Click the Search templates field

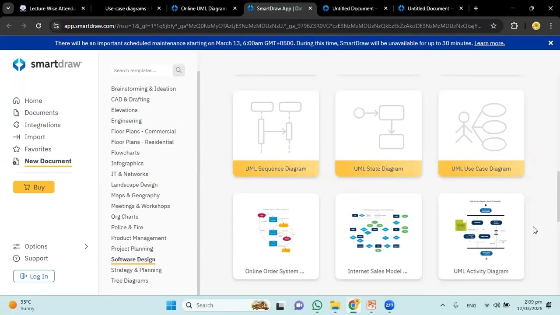click(141, 70)
